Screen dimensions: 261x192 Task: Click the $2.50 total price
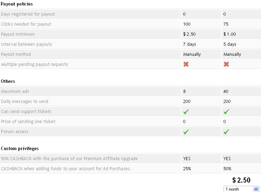[x=241, y=180]
